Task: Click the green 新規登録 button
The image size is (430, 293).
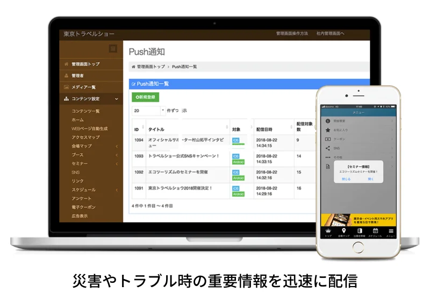Action: click(145, 97)
